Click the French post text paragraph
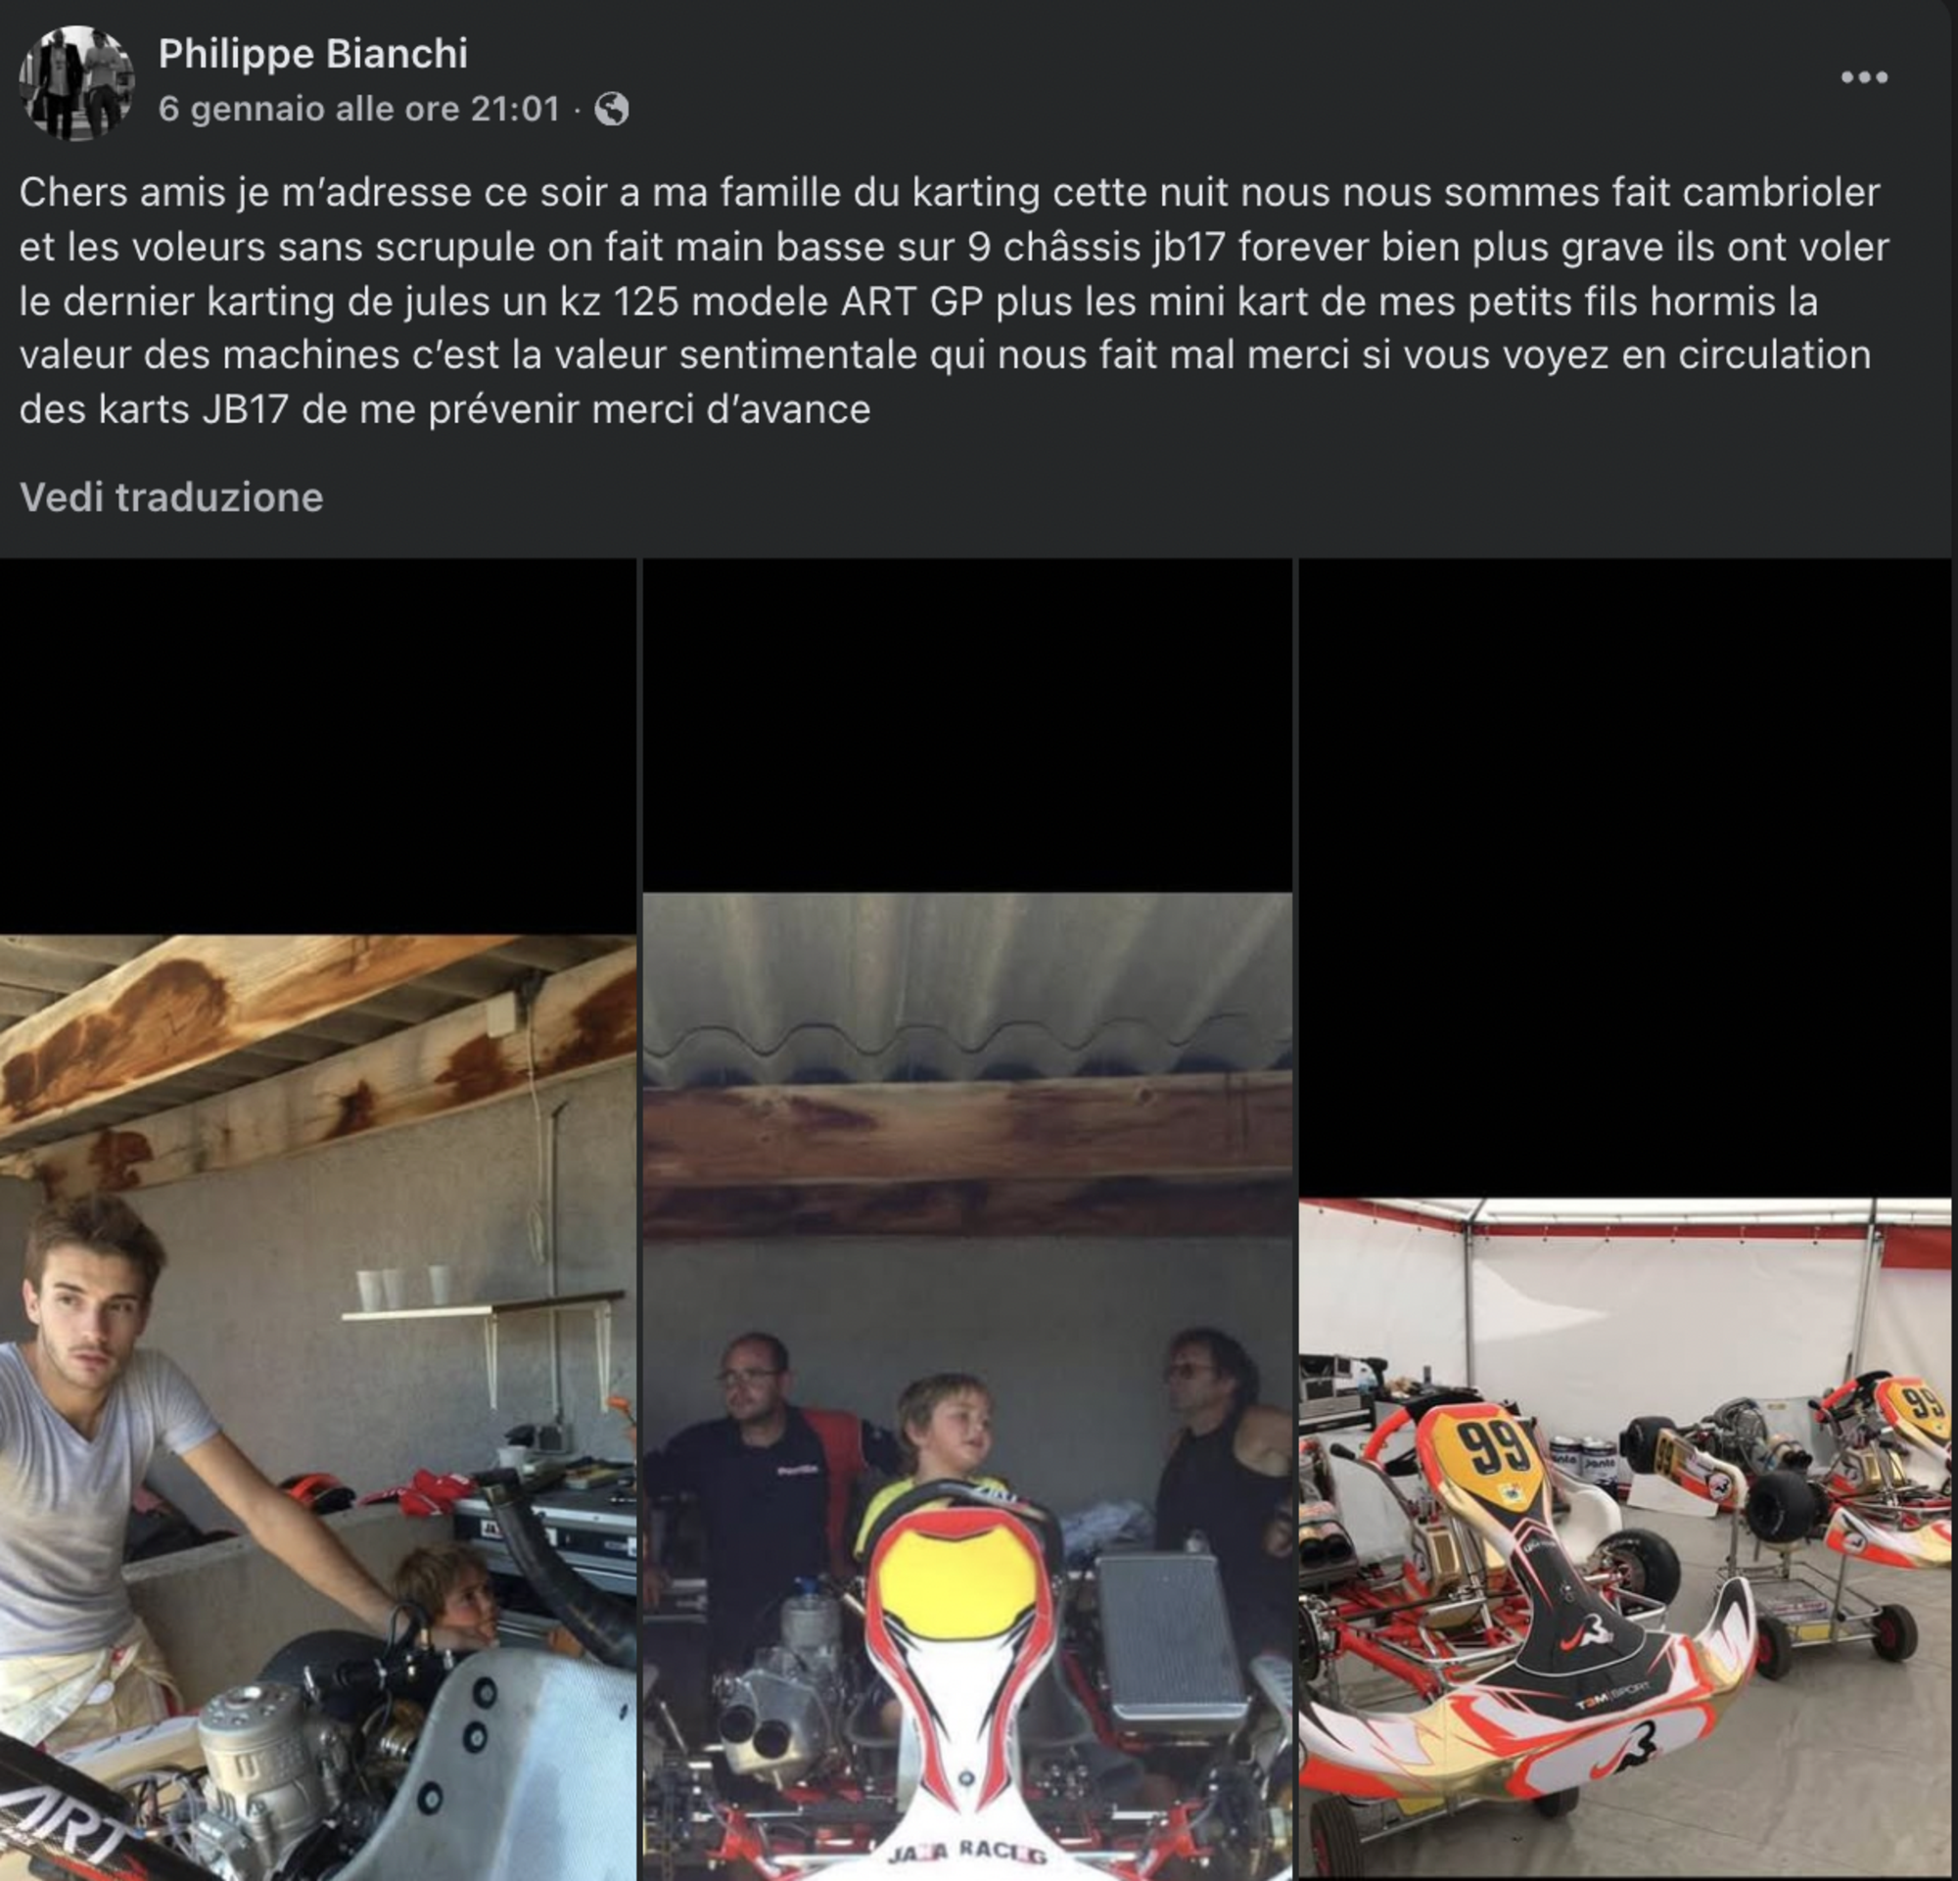This screenshot has height=1881, width=1958. tap(949, 301)
